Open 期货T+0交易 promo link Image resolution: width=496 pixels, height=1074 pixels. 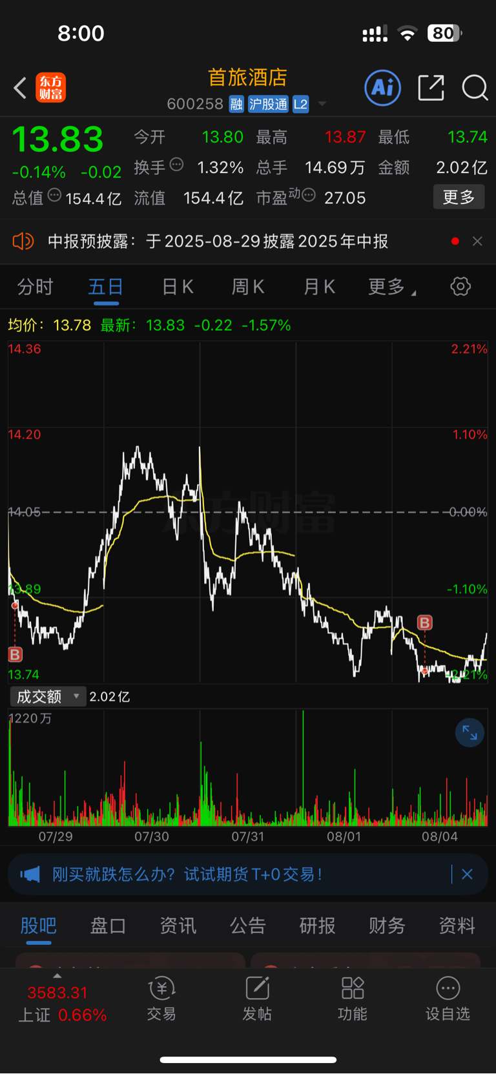pyautogui.click(x=187, y=874)
